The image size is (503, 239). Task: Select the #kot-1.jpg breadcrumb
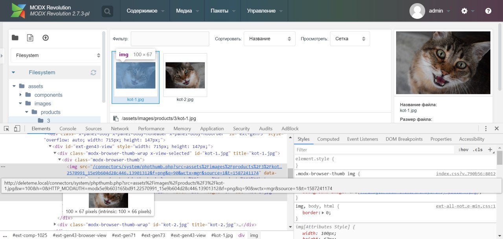coord(222,235)
